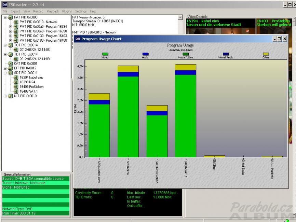Click the Program 16394 PMT icon

[x=16, y=27]
